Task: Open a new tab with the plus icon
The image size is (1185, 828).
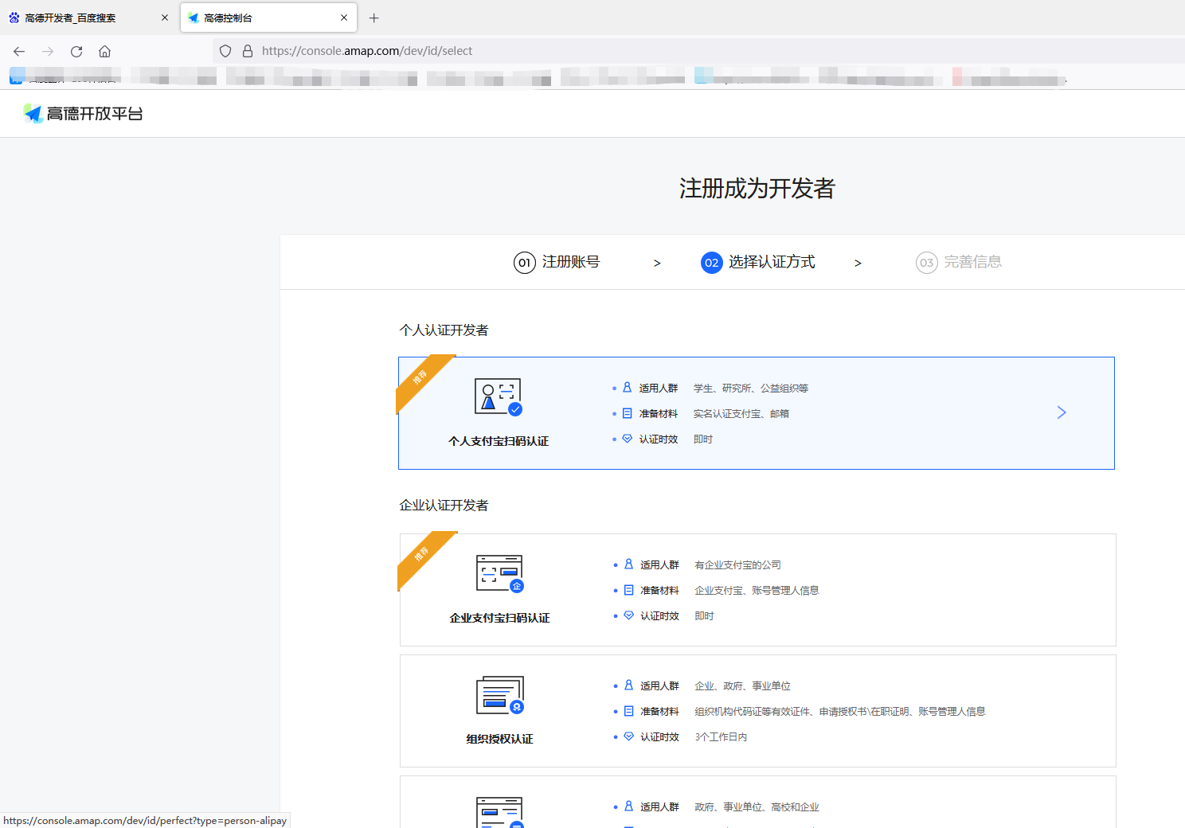Action: click(x=374, y=18)
